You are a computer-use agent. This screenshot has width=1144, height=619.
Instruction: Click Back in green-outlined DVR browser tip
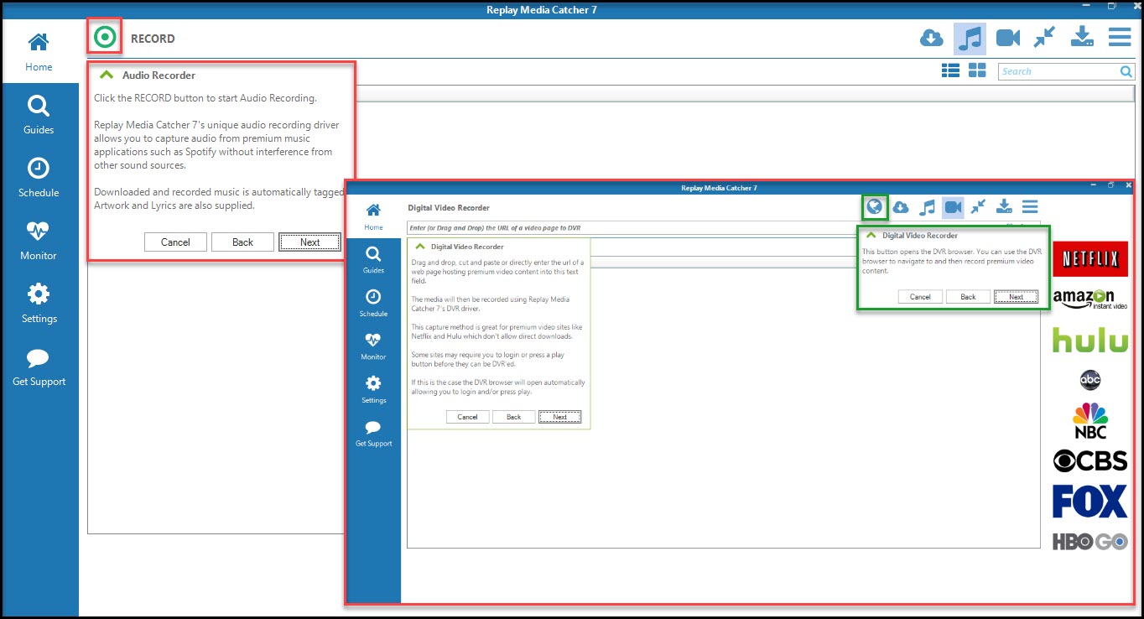[968, 297]
